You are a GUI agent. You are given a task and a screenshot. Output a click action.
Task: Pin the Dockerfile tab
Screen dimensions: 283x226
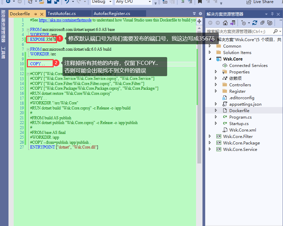click(36, 14)
